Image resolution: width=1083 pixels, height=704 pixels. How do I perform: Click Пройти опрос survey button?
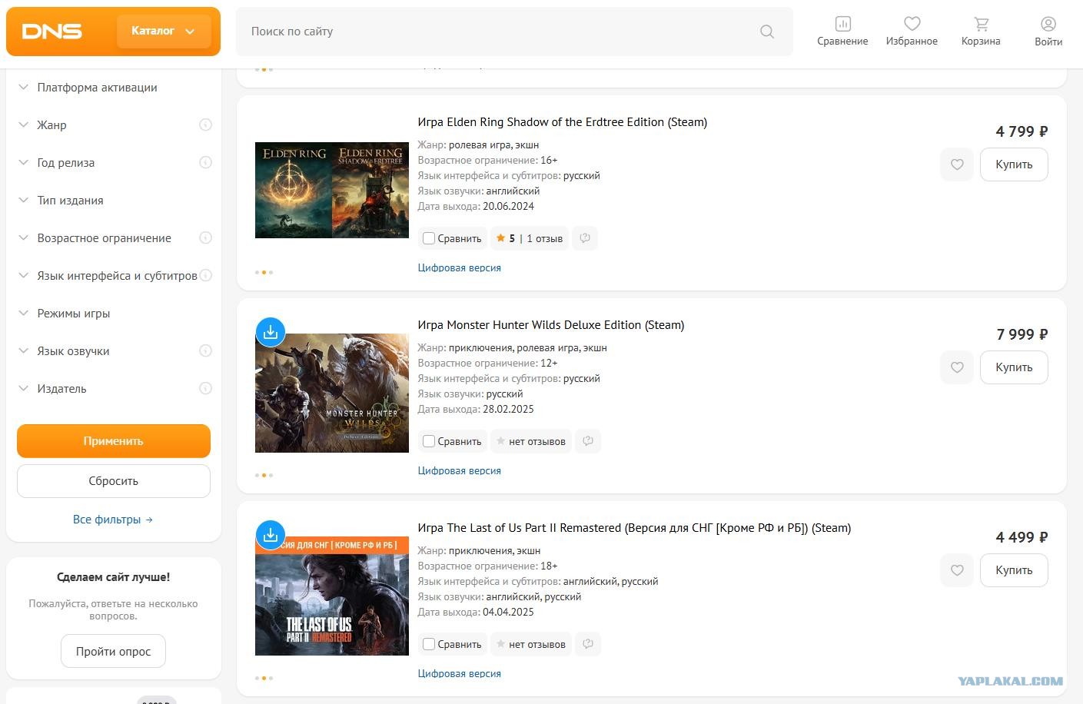(113, 651)
